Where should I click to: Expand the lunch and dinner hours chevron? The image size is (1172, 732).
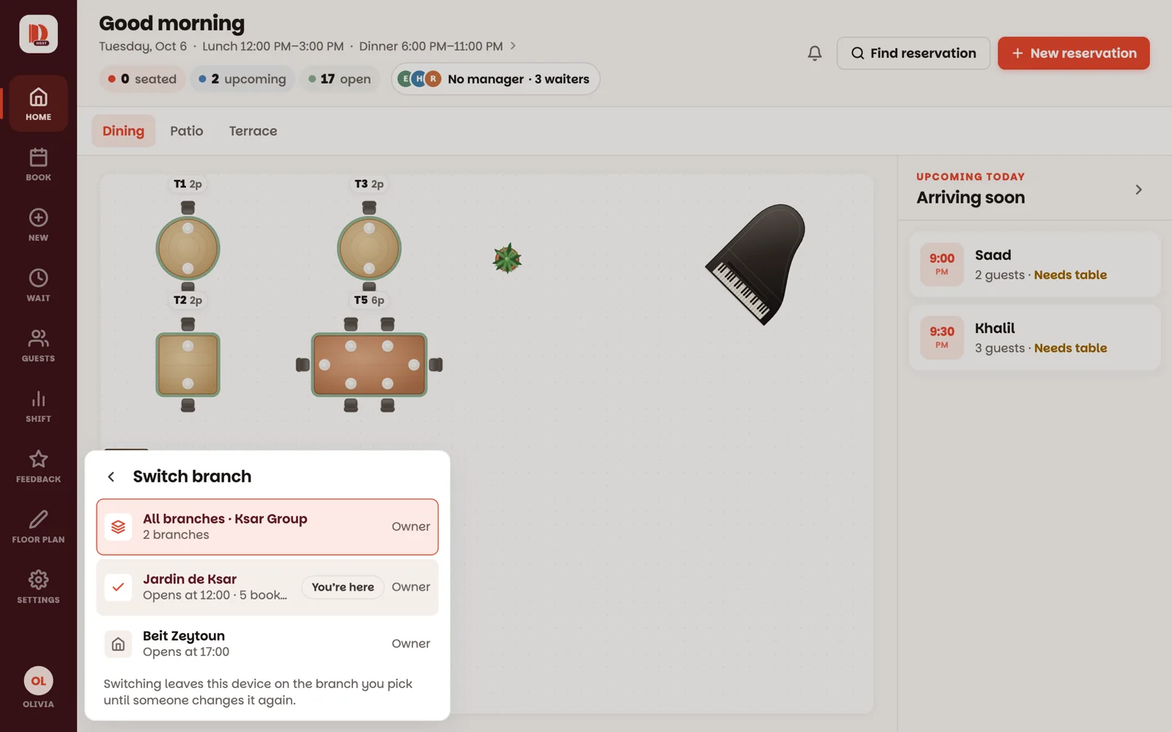[513, 45]
